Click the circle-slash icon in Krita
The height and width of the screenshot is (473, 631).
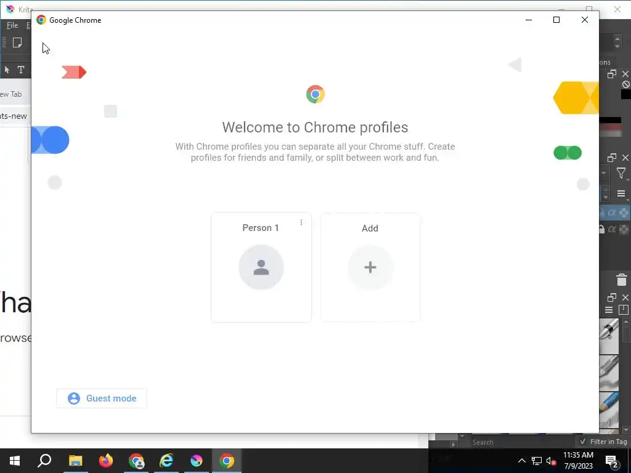(x=626, y=84)
